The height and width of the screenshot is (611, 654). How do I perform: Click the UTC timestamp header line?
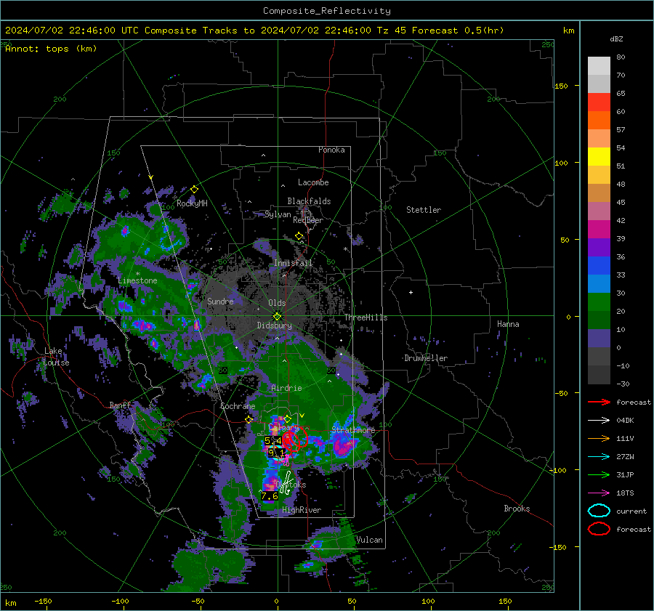coord(254,31)
